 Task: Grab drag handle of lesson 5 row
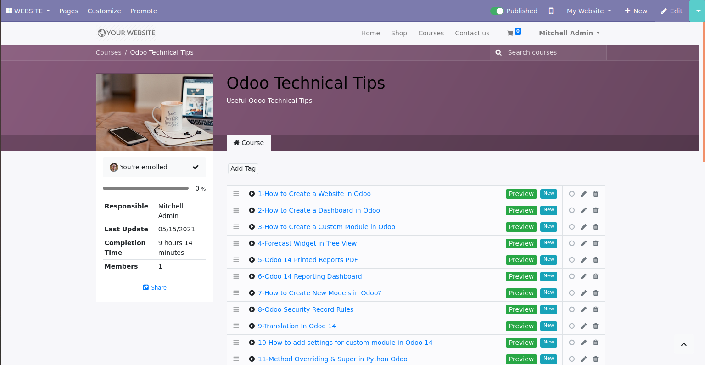point(236,260)
